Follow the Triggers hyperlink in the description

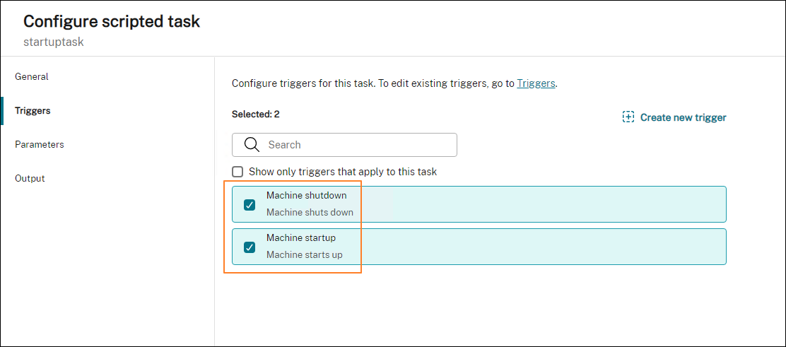click(536, 83)
